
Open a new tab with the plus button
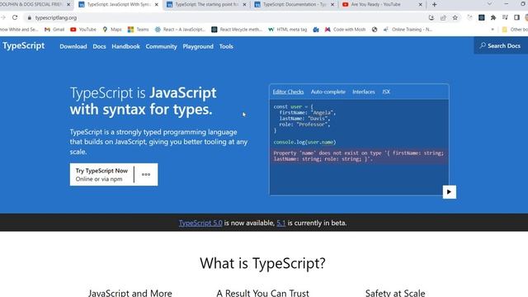pos(435,5)
